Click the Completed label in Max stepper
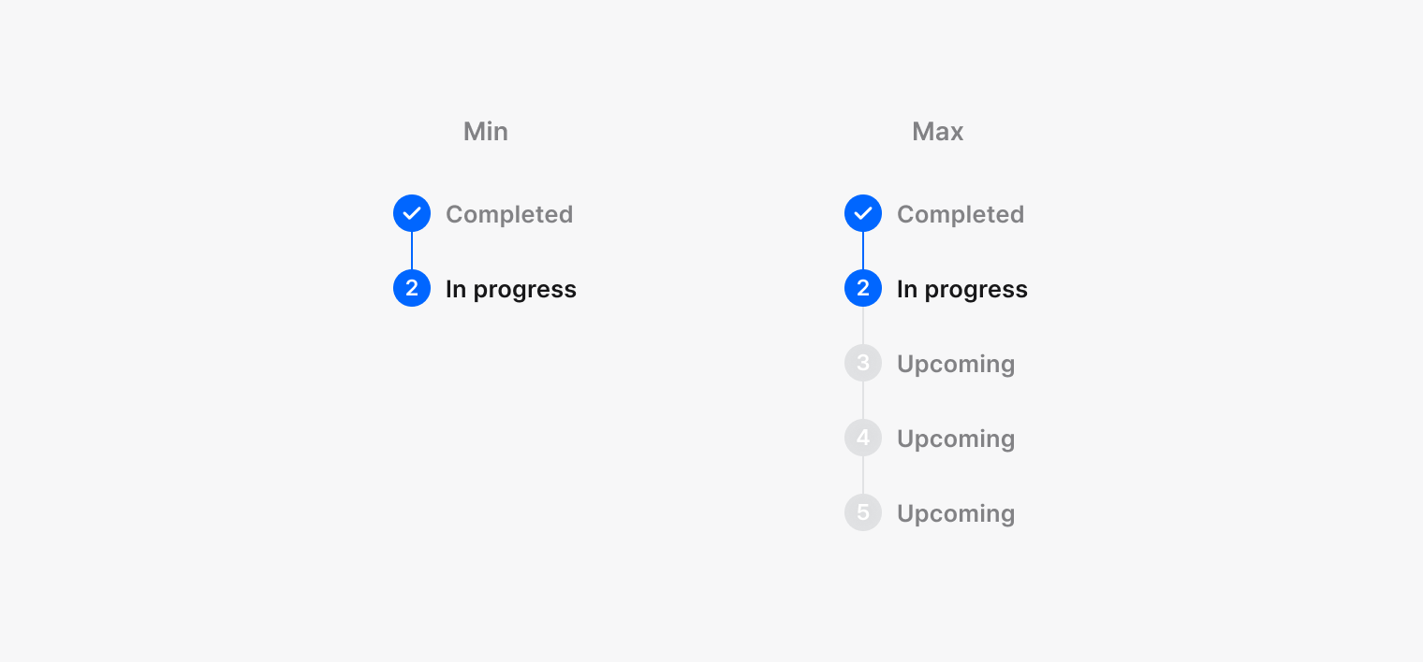This screenshot has width=1423, height=662. pyautogui.click(x=961, y=214)
